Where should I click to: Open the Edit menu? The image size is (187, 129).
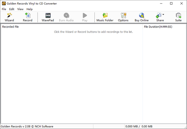(12, 9)
